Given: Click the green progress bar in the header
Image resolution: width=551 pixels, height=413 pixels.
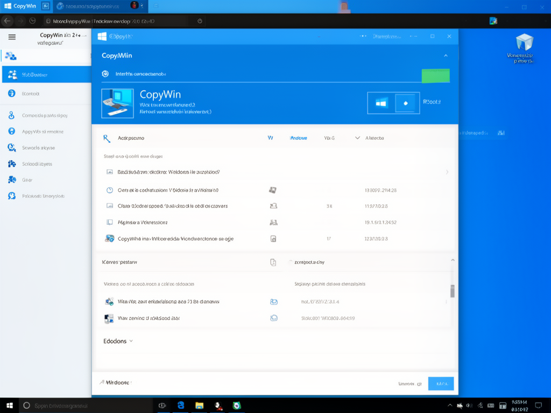Looking at the screenshot, I should pos(435,76).
